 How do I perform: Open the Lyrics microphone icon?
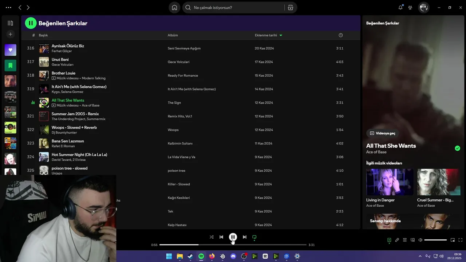(397, 240)
